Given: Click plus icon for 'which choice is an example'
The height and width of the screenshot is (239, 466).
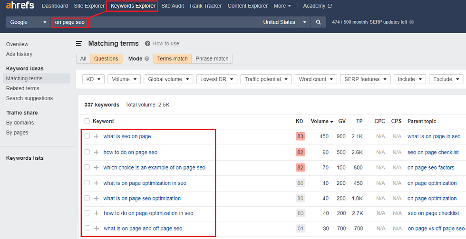Looking at the screenshot, I should click(x=96, y=167).
